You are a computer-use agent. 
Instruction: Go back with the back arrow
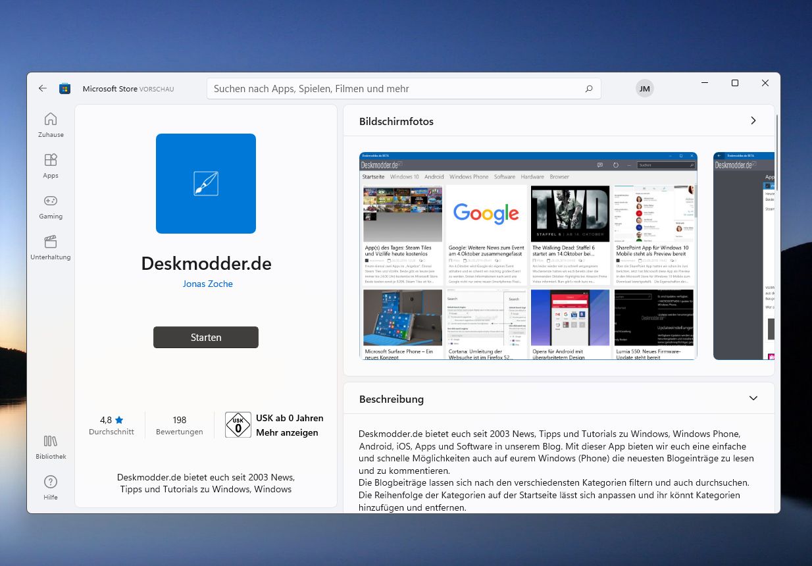[x=43, y=88]
